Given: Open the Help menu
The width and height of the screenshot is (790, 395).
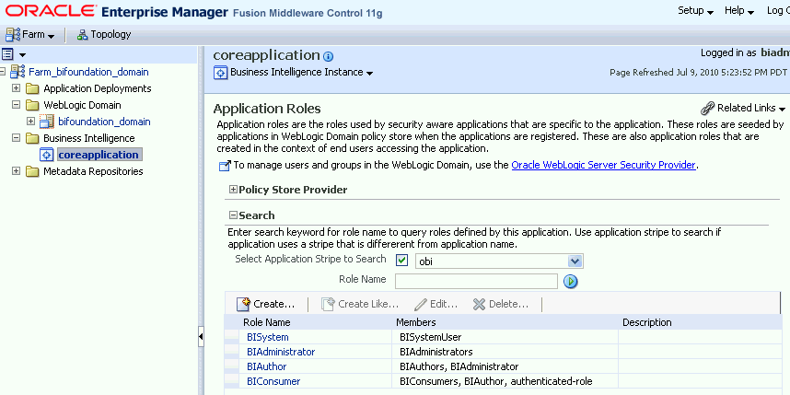Looking at the screenshot, I should click(x=739, y=10).
